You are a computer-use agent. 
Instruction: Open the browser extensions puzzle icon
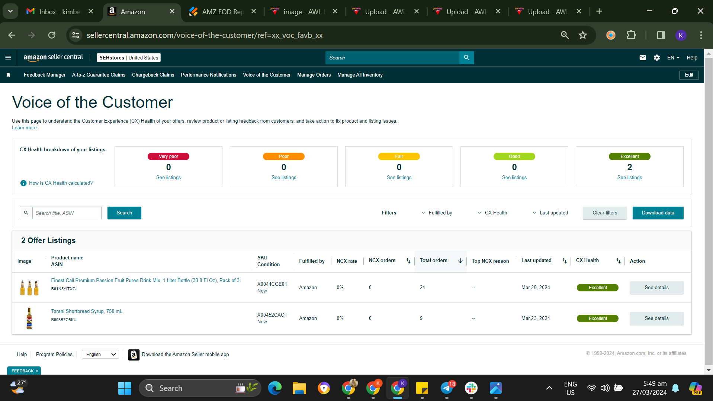coord(631,35)
